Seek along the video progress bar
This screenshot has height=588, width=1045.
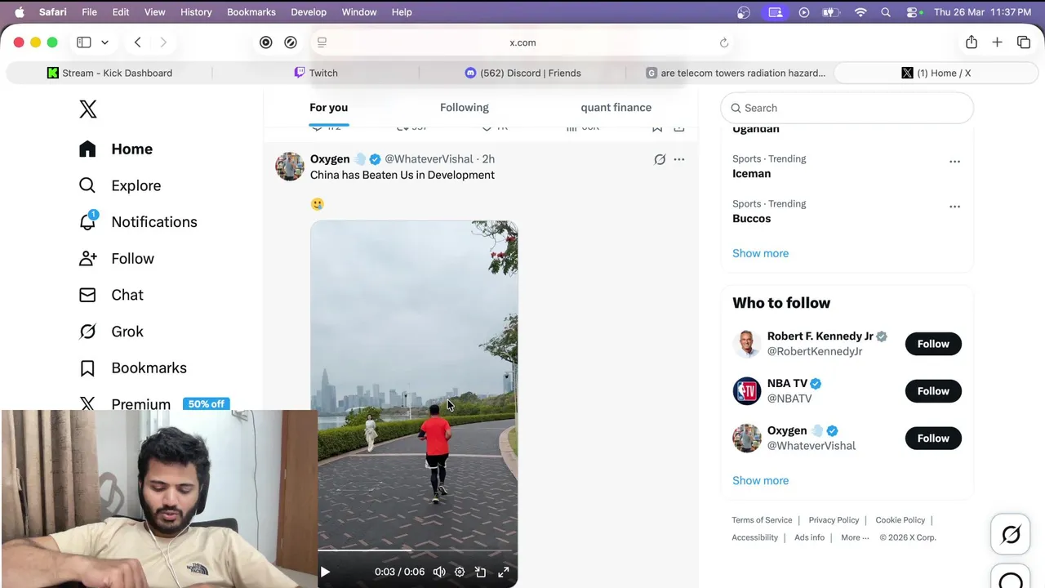coord(414,551)
